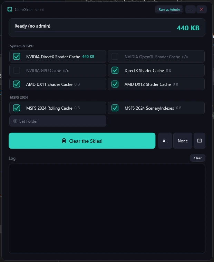The image size is (214, 262).
Task: Click inside the empty Log output area
Action: pyautogui.click(x=107, y=208)
